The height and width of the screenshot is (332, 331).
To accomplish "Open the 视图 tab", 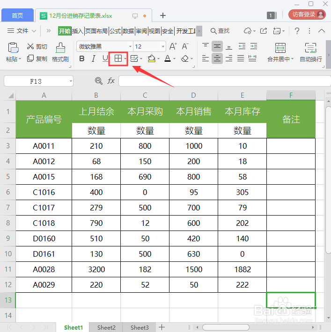I will 154,31.
